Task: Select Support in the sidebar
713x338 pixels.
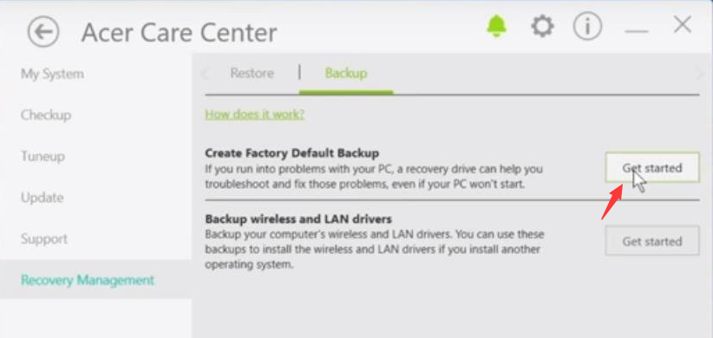Action: coord(44,239)
